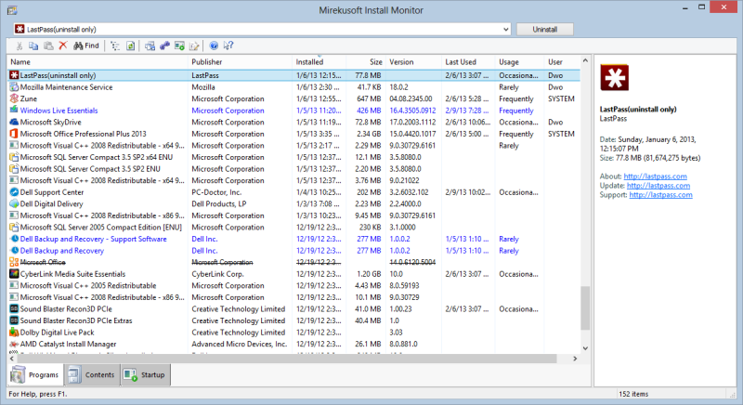Sort list by the Version column header
The width and height of the screenshot is (743, 405).
point(414,62)
